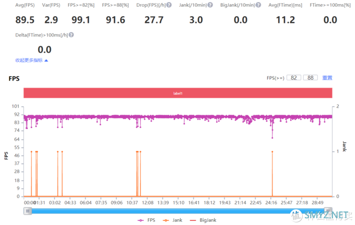Screen dimensions: 355x225
Task: Toggle the BigJank series in legend
Action: 203,220
